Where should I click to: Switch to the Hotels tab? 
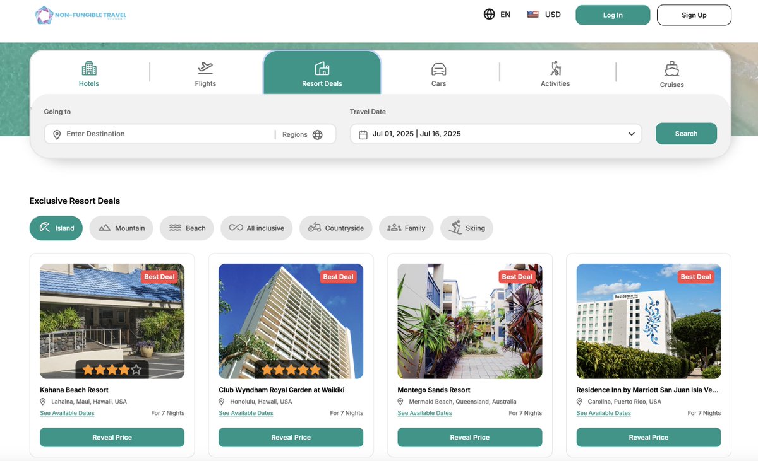pyautogui.click(x=89, y=73)
